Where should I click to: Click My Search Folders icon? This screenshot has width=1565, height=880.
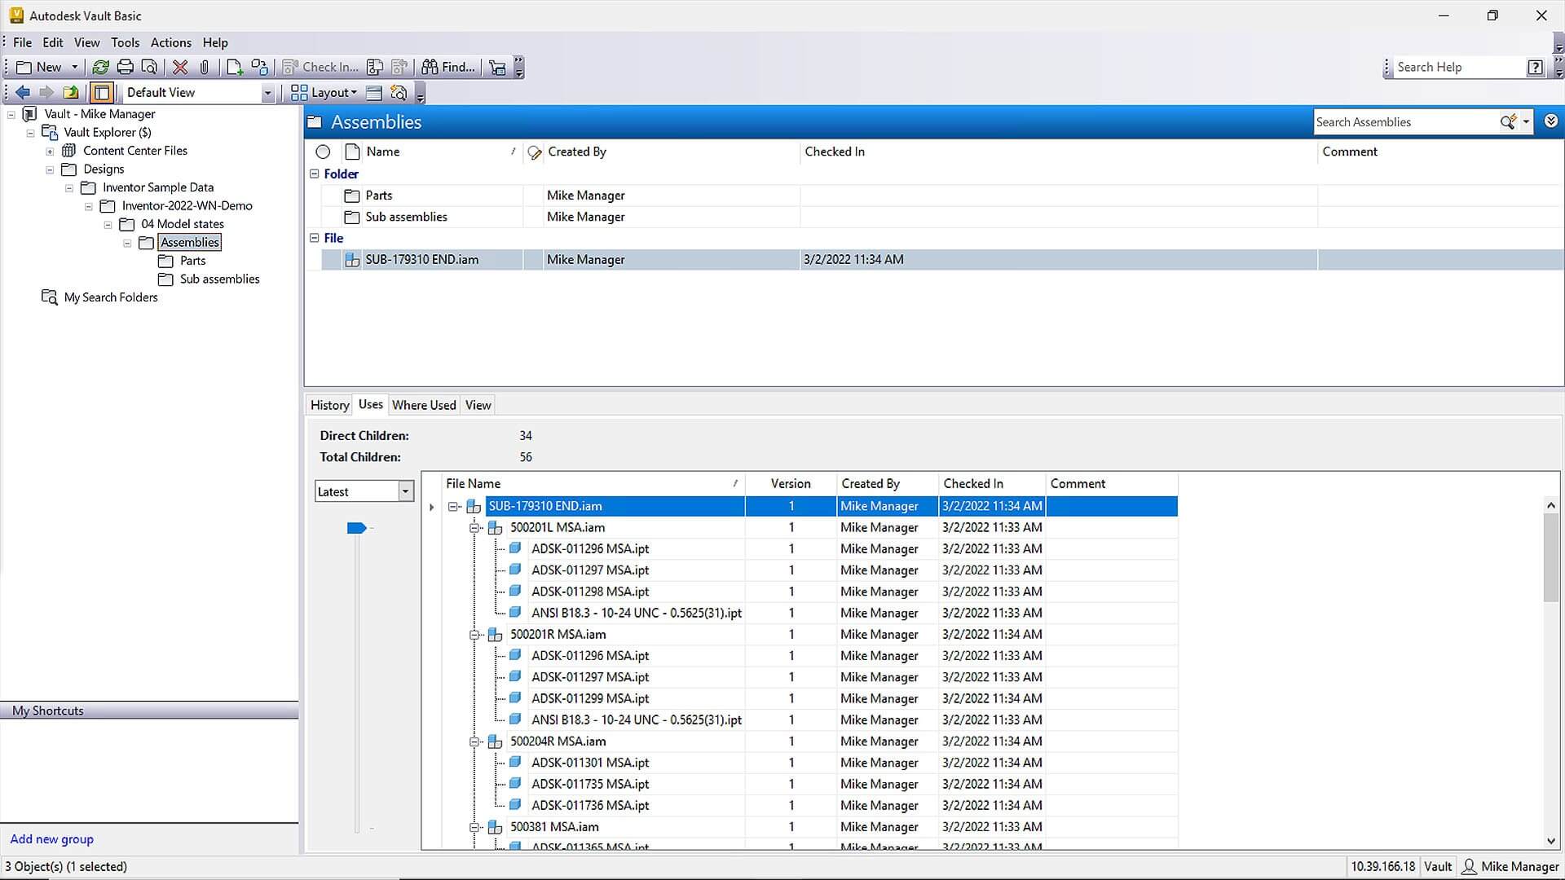(50, 297)
